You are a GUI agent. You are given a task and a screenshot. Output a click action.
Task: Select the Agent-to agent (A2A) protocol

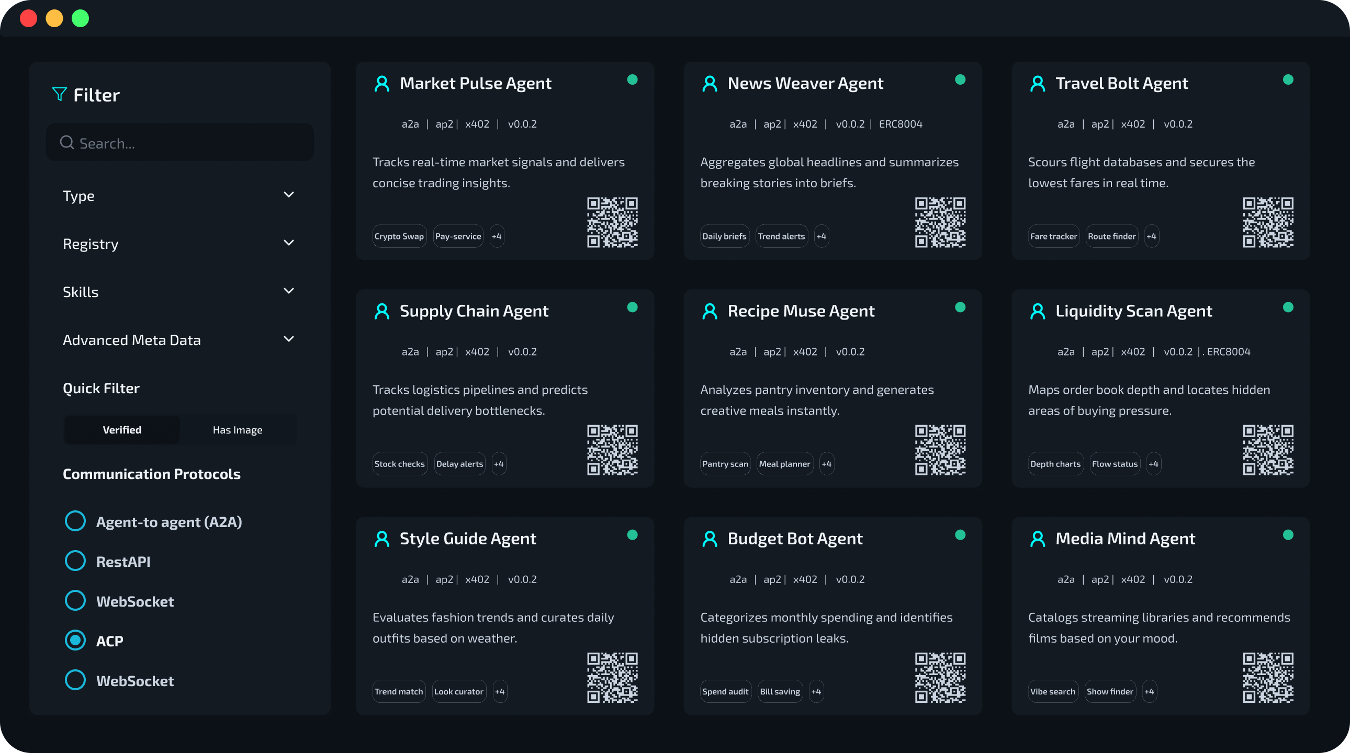tap(75, 521)
